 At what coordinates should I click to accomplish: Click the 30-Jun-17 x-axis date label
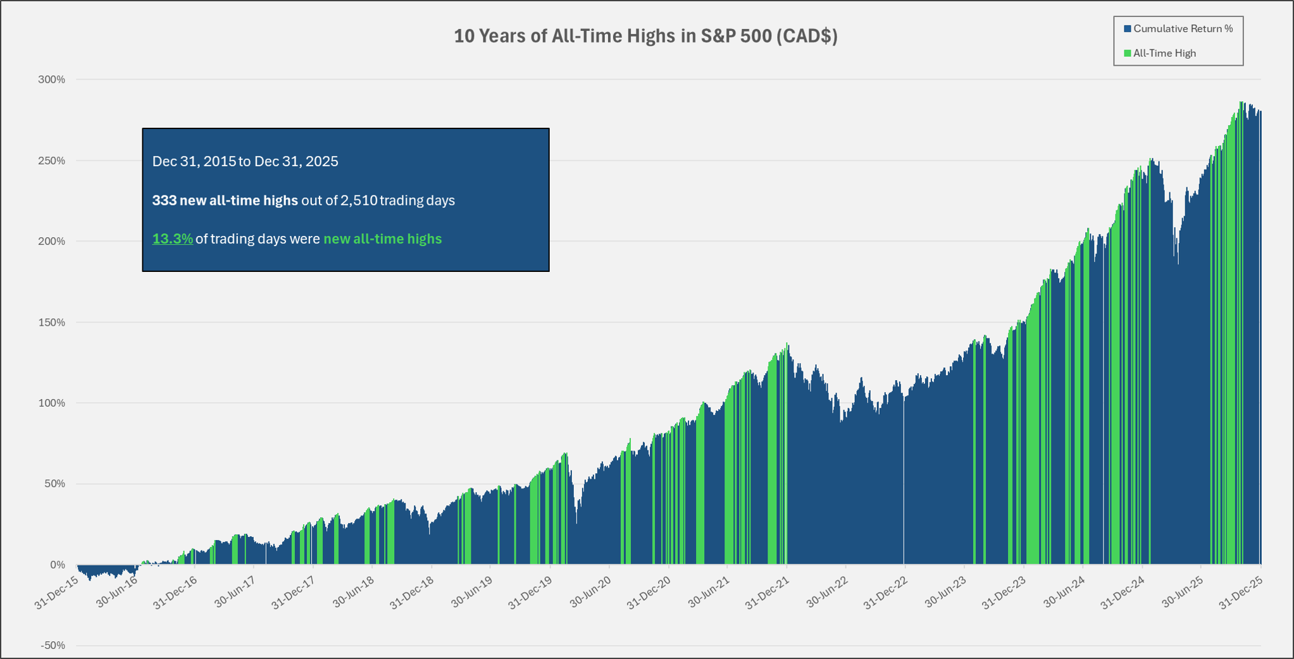click(x=235, y=592)
